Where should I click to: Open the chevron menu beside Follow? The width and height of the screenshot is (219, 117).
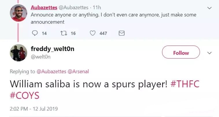210,53
